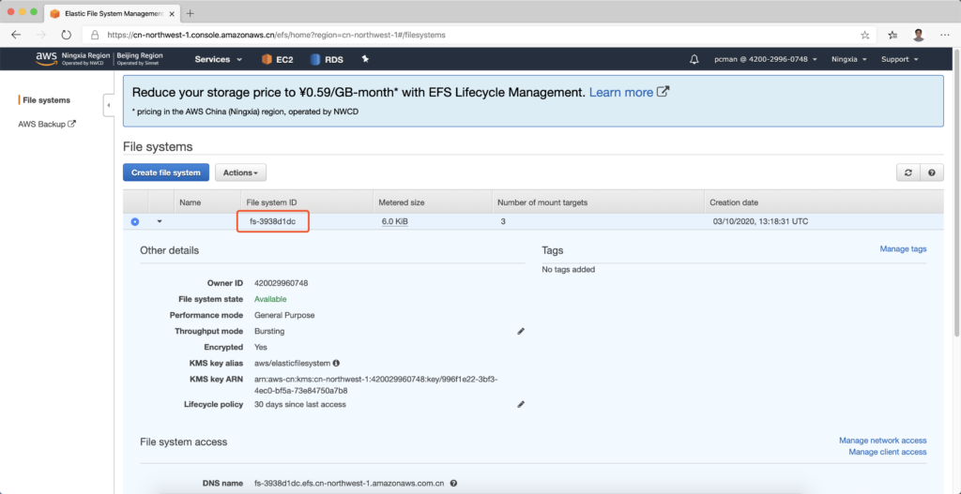Viewport: 961px width, 494px height.
Task: Click the notifications bell icon
Action: (694, 59)
